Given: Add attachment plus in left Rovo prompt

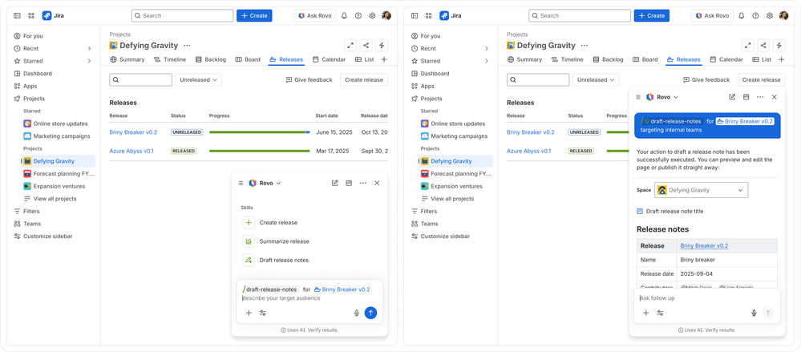Looking at the screenshot, I should [x=249, y=314].
